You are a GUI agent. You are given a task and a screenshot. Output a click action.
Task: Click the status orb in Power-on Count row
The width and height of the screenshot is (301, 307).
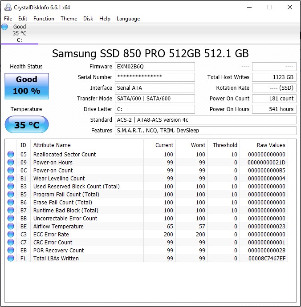pyautogui.click(x=11, y=170)
